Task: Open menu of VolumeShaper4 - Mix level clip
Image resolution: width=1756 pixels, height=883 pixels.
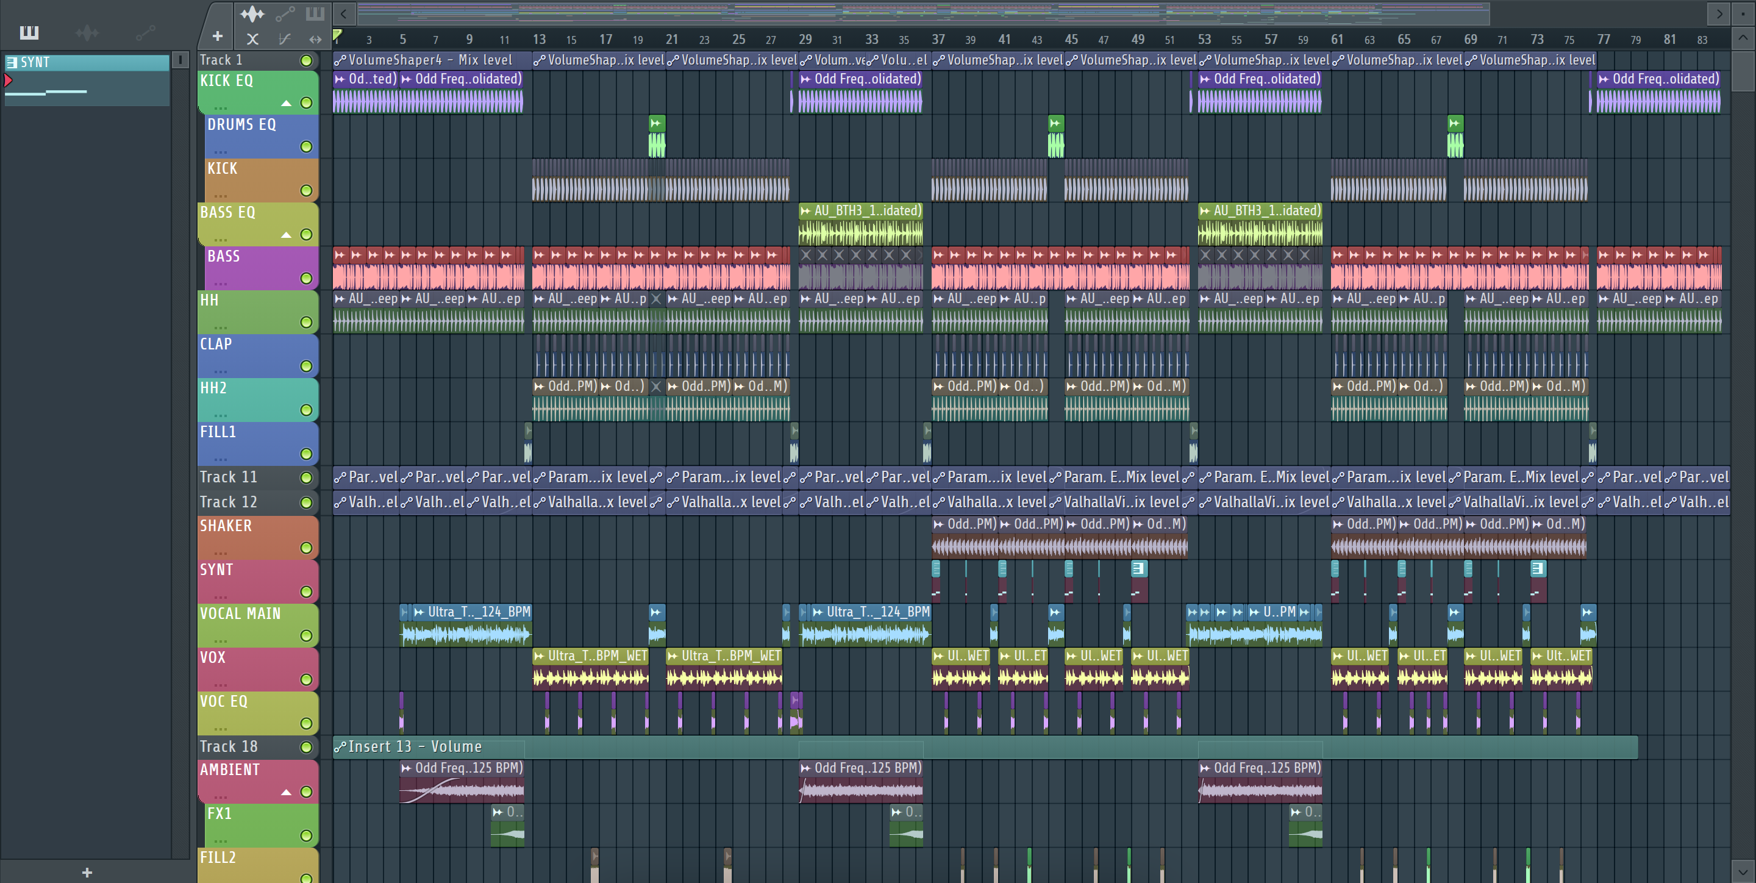Action: (x=340, y=60)
